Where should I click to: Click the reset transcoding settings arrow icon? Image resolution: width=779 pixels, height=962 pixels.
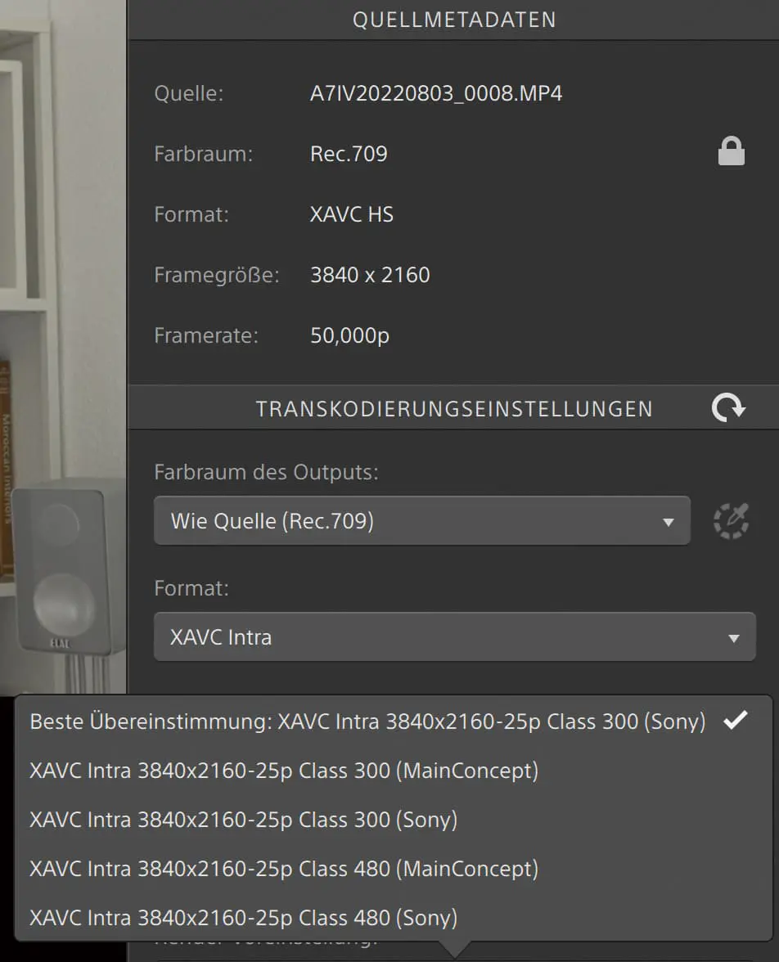727,407
